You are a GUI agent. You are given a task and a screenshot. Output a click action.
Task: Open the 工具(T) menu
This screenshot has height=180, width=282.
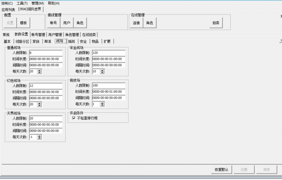tap(22, 3)
